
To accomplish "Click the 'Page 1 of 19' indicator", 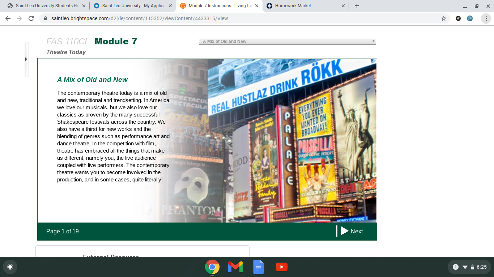I will [x=63, y=232].
